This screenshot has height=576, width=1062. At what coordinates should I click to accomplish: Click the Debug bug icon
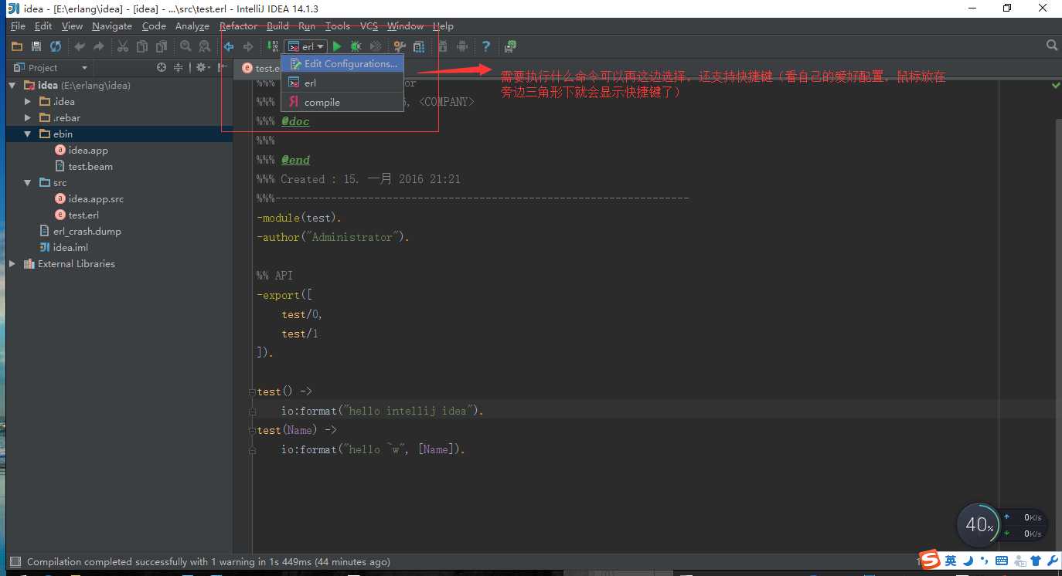click(x=356, y=47)
